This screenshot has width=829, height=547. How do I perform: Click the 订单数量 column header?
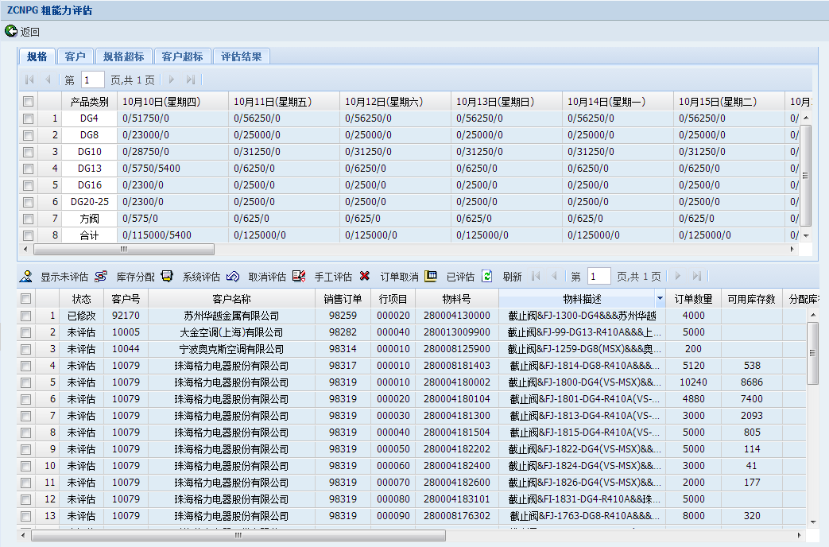click(693, 299)
